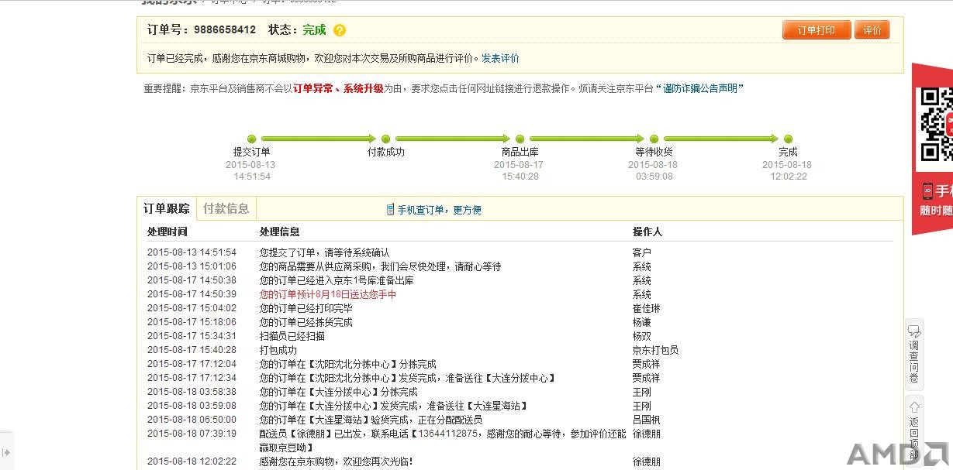Click red text 订单异常、系统升级
The height and width of the screenshot is (470, 953).
pyautogui.click(x=338, y=88)
